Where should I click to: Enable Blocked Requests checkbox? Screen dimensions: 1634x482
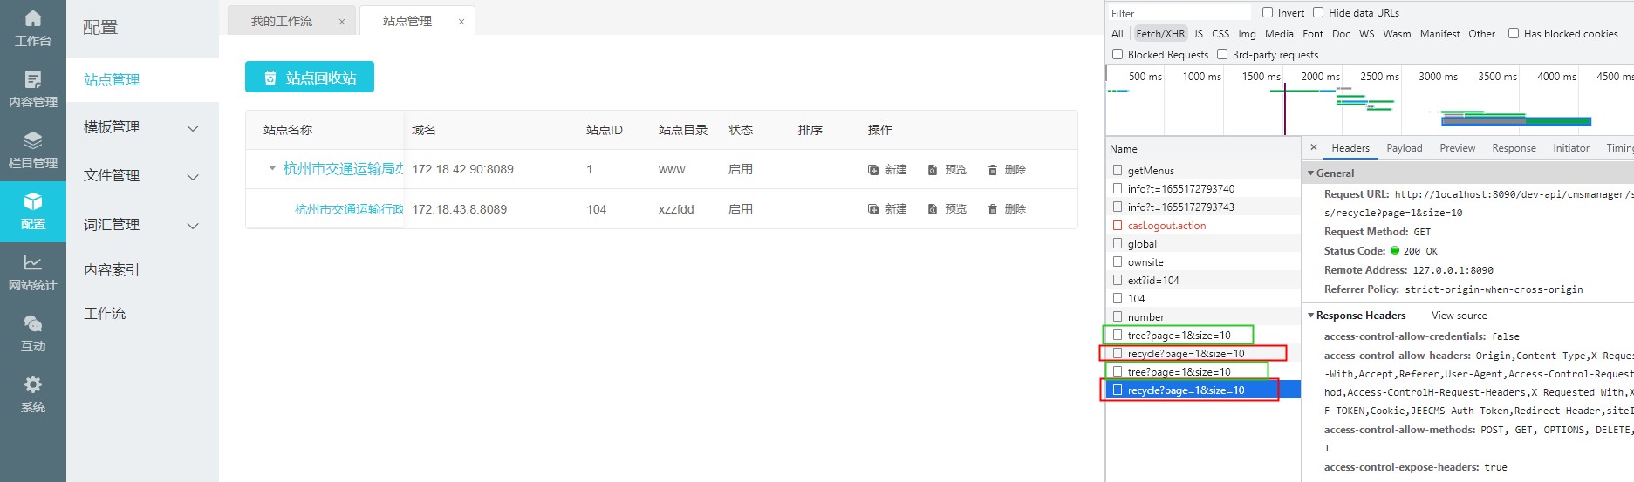tap(1118, 54)
